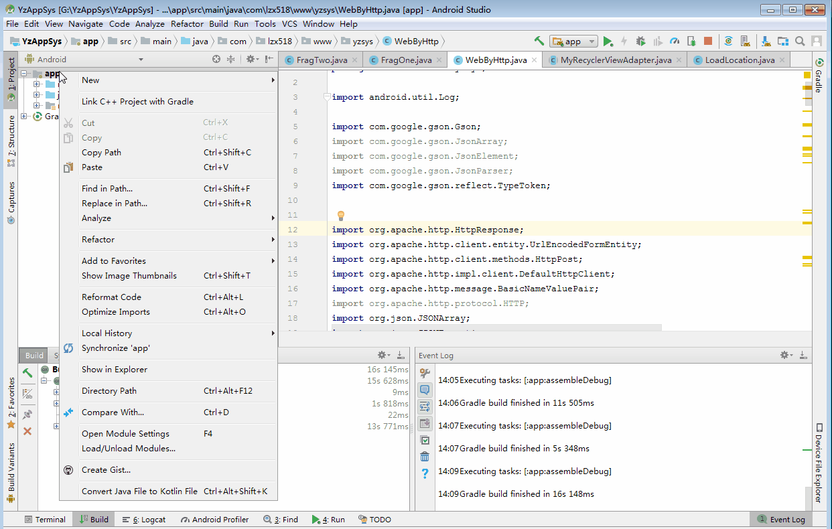The width and height of the screenshot is (832, 529).
Task: Open the Event Log gear settings dropdown
Action: pyautogui.click(x=786, y=355)
